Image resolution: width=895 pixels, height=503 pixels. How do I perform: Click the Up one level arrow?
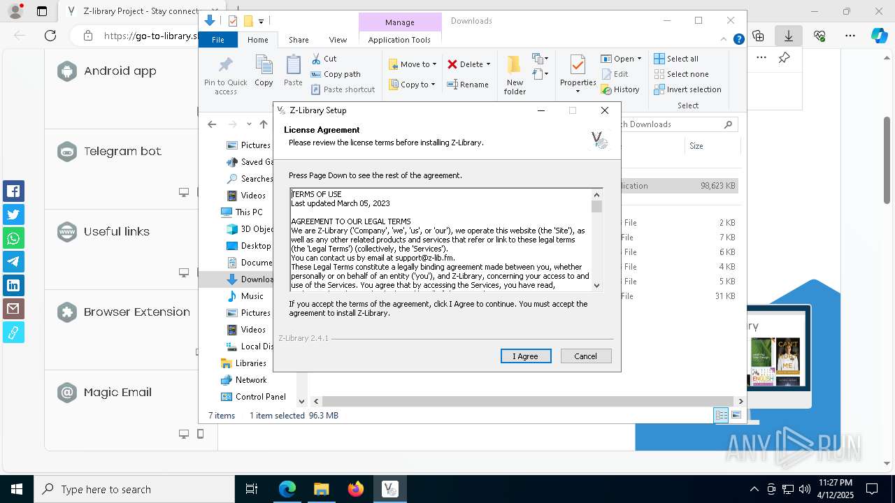tap(264, 124)
